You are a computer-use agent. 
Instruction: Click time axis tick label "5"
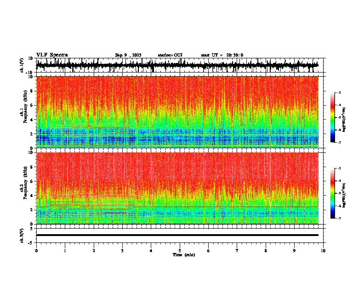point(180,251)
